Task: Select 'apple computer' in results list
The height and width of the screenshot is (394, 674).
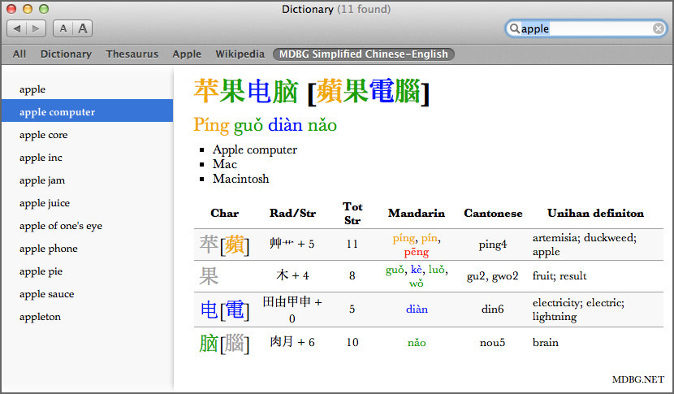Action: click(x=87, y=112)
